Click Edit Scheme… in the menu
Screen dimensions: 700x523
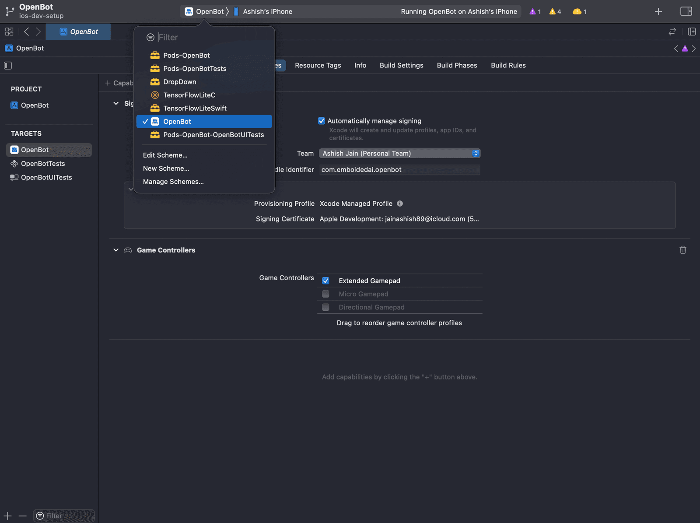165,155
